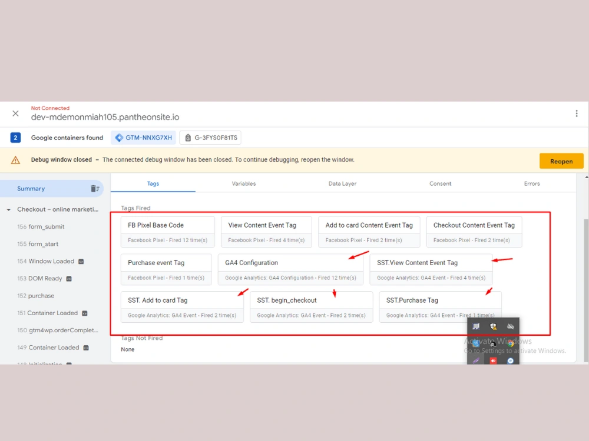Screen dimensions: 589x441
Task: Click the vertical scrollbar on right edge
Action: pyautogui.click(x=586, y=290)
